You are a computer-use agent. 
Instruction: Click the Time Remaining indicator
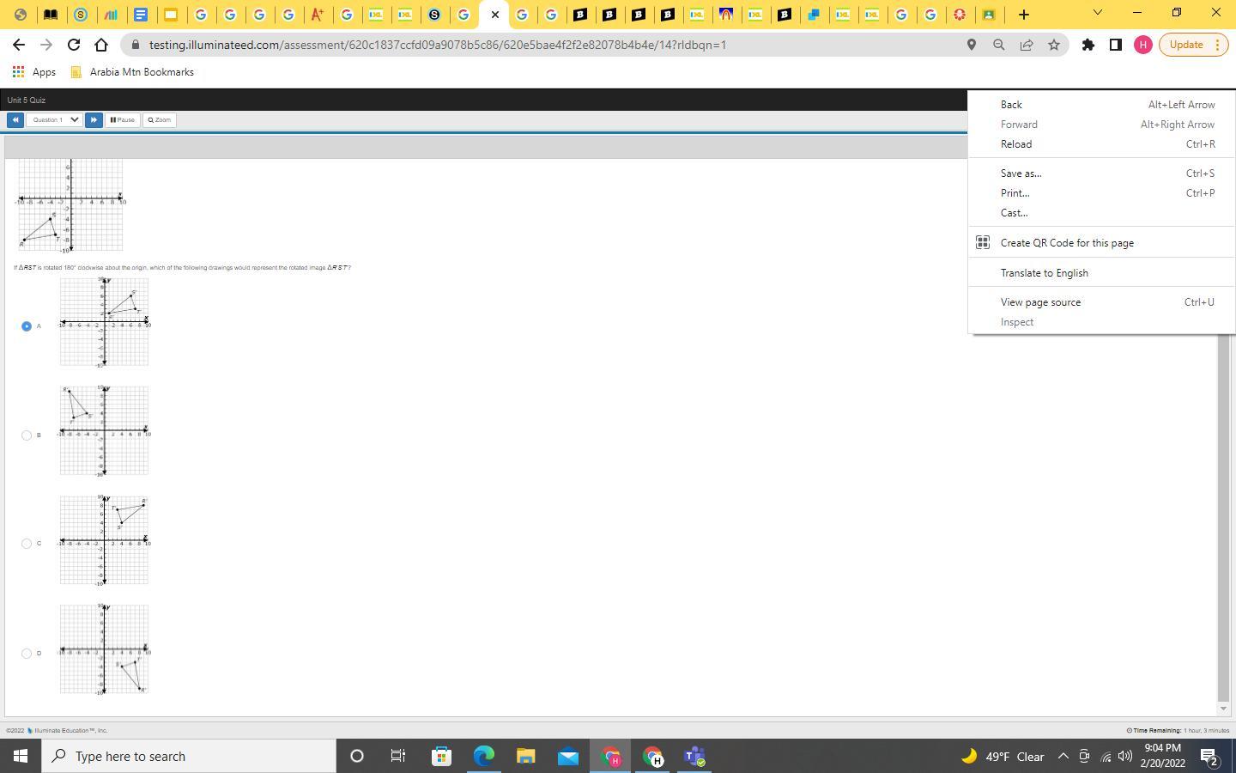(x=1178, y=731)
